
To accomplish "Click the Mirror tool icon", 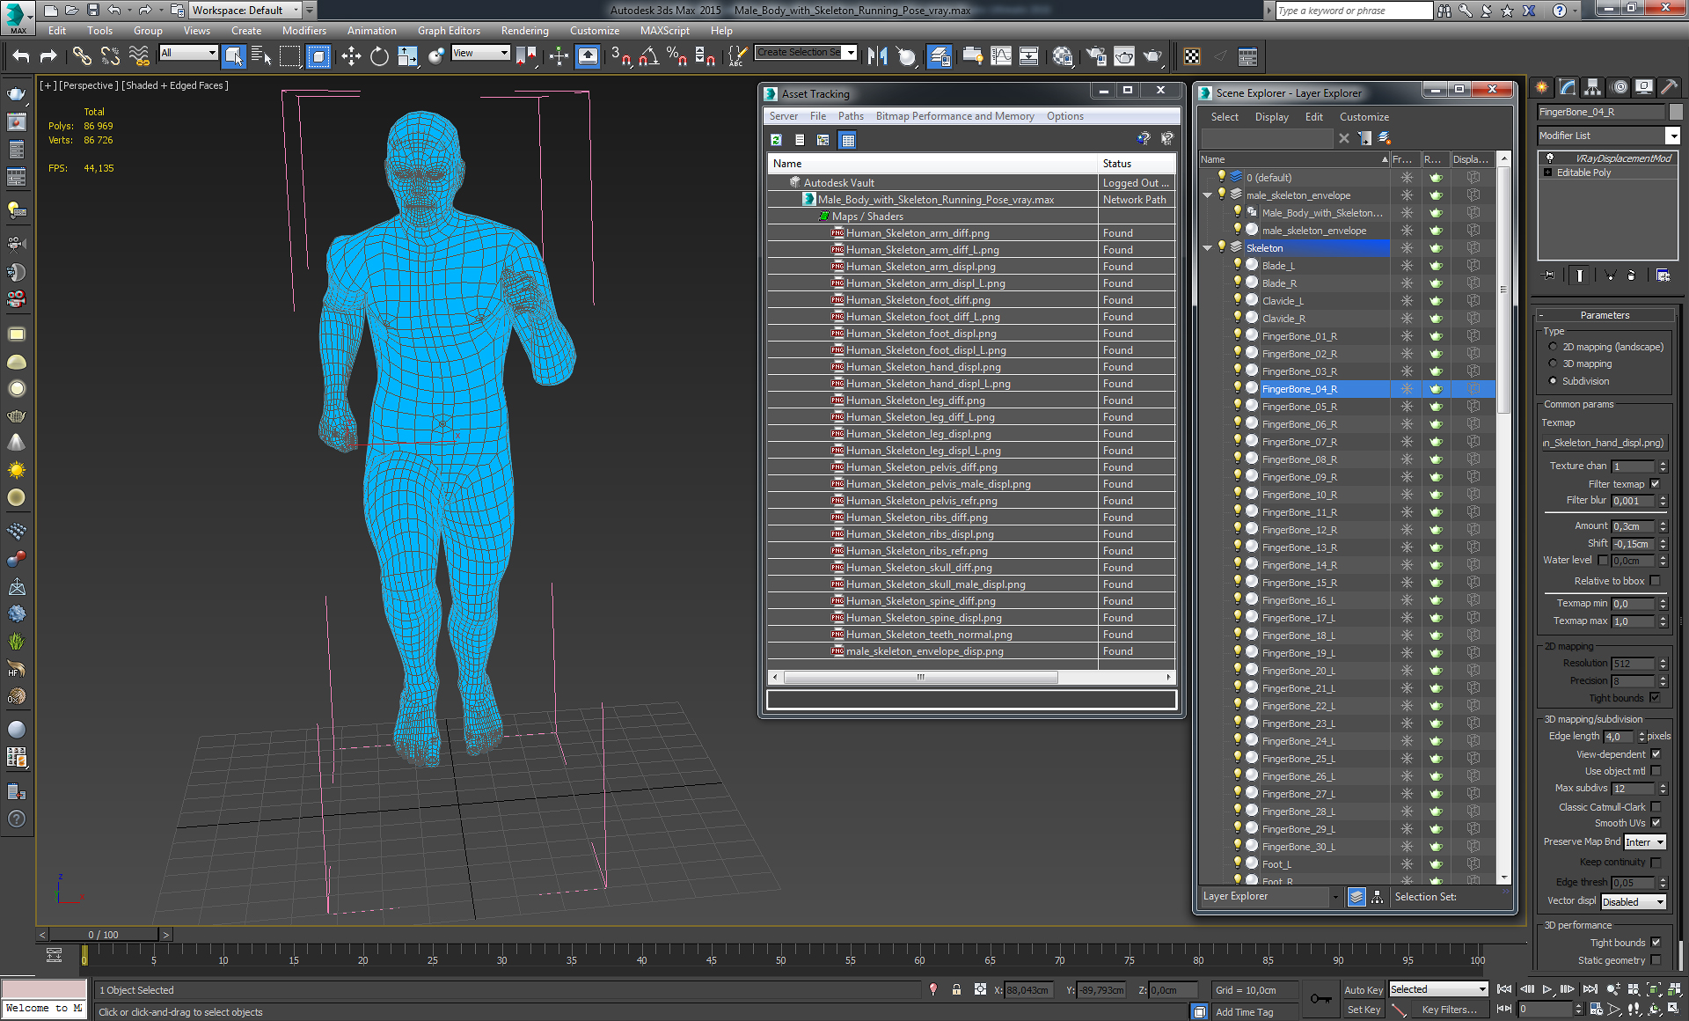I will click(877, 56).
